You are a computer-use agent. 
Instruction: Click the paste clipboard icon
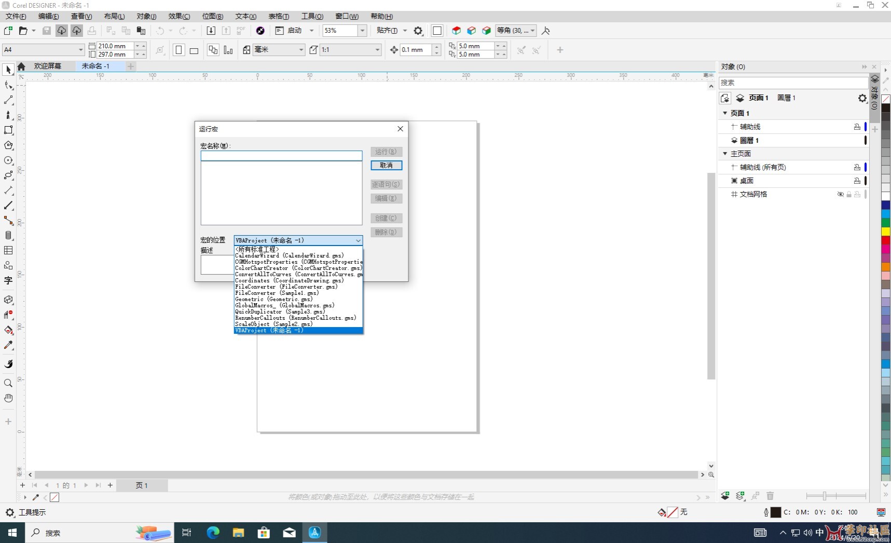pos(141,31)
